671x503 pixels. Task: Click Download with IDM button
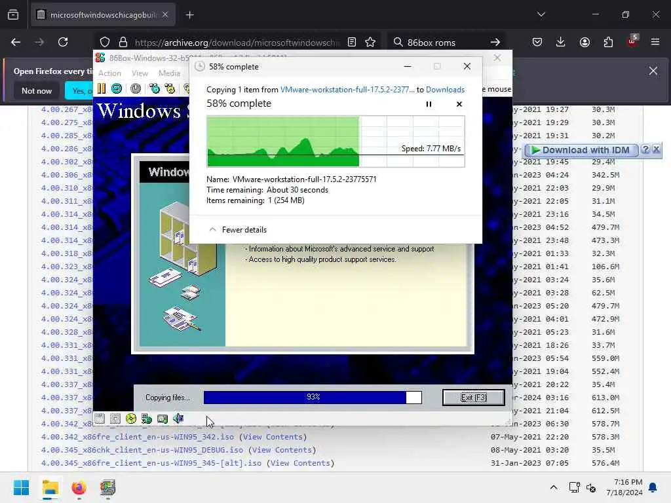[x=581, y=150]
